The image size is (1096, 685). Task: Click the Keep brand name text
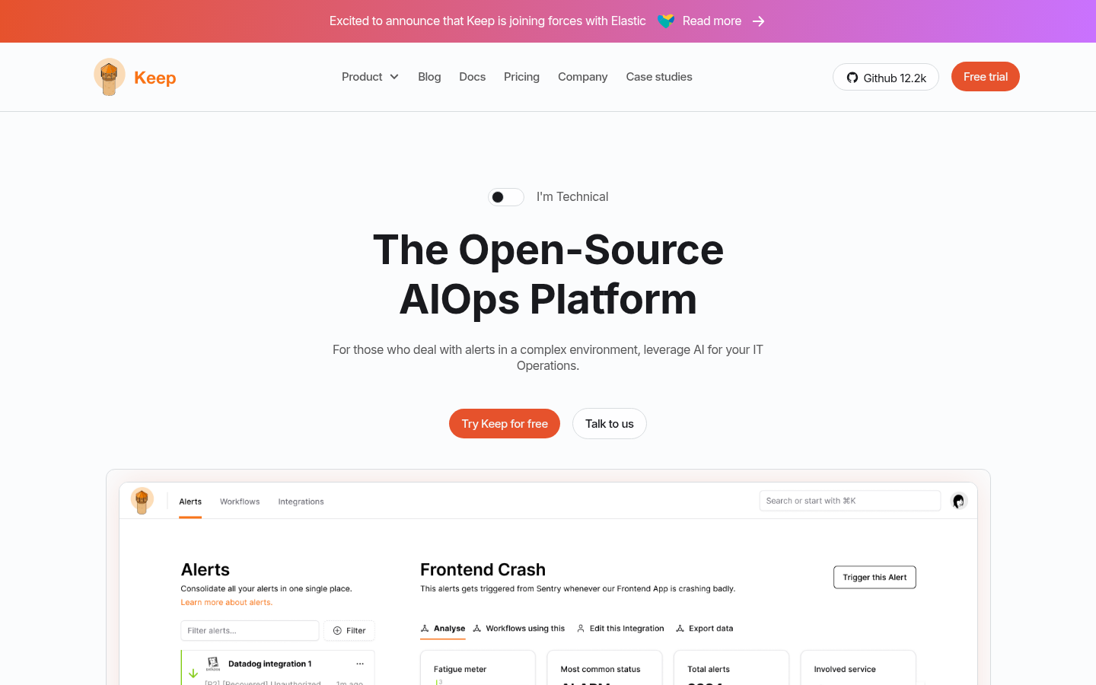tap(155, 78)
